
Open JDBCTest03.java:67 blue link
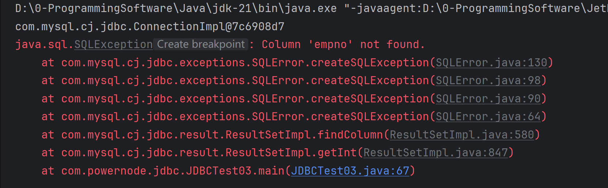(x=350, y=171)
